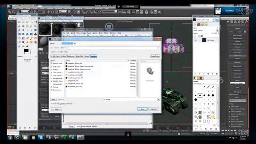Open Windows Start menu orb
The image size is (256, 144).
tap(10, 138)
